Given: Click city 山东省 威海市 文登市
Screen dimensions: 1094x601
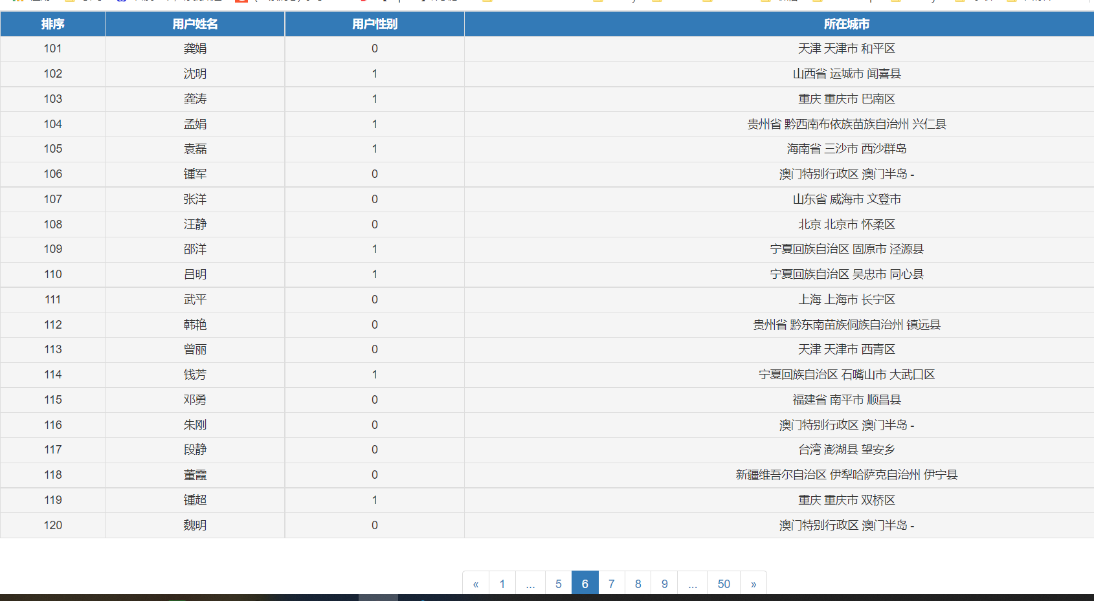Looking at the screenshot, I should pos(847,199).
